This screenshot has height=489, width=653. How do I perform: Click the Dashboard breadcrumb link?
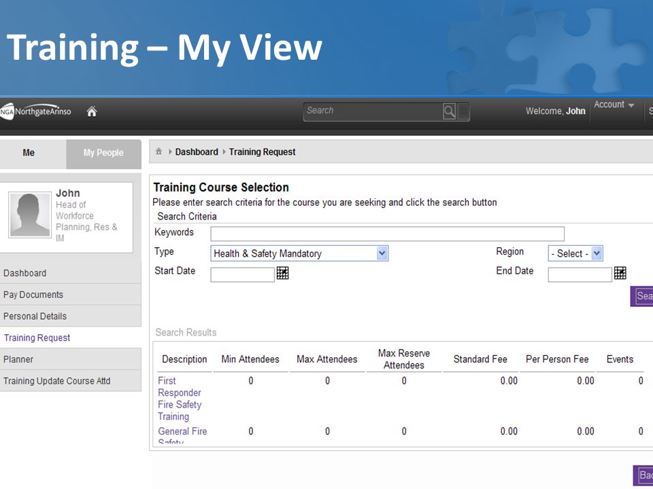point(197,152)
